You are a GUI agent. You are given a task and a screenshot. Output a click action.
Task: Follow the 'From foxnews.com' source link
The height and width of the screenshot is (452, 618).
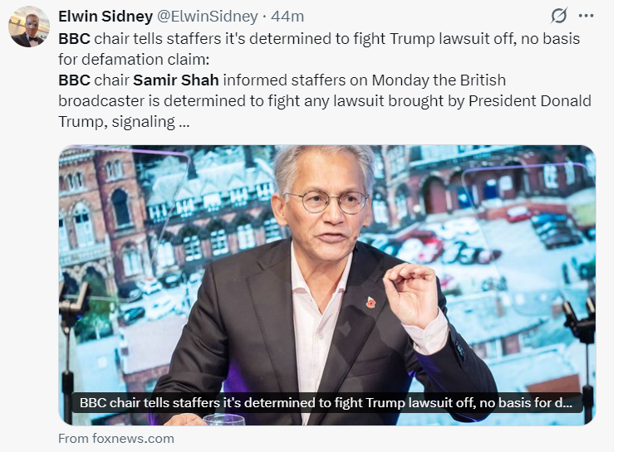116,438
